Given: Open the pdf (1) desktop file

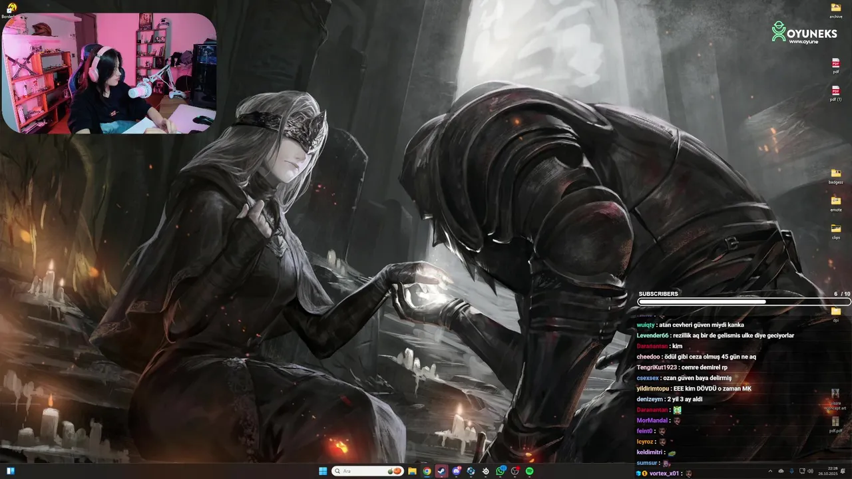Looking at the screenshot, I should (836, 94).
